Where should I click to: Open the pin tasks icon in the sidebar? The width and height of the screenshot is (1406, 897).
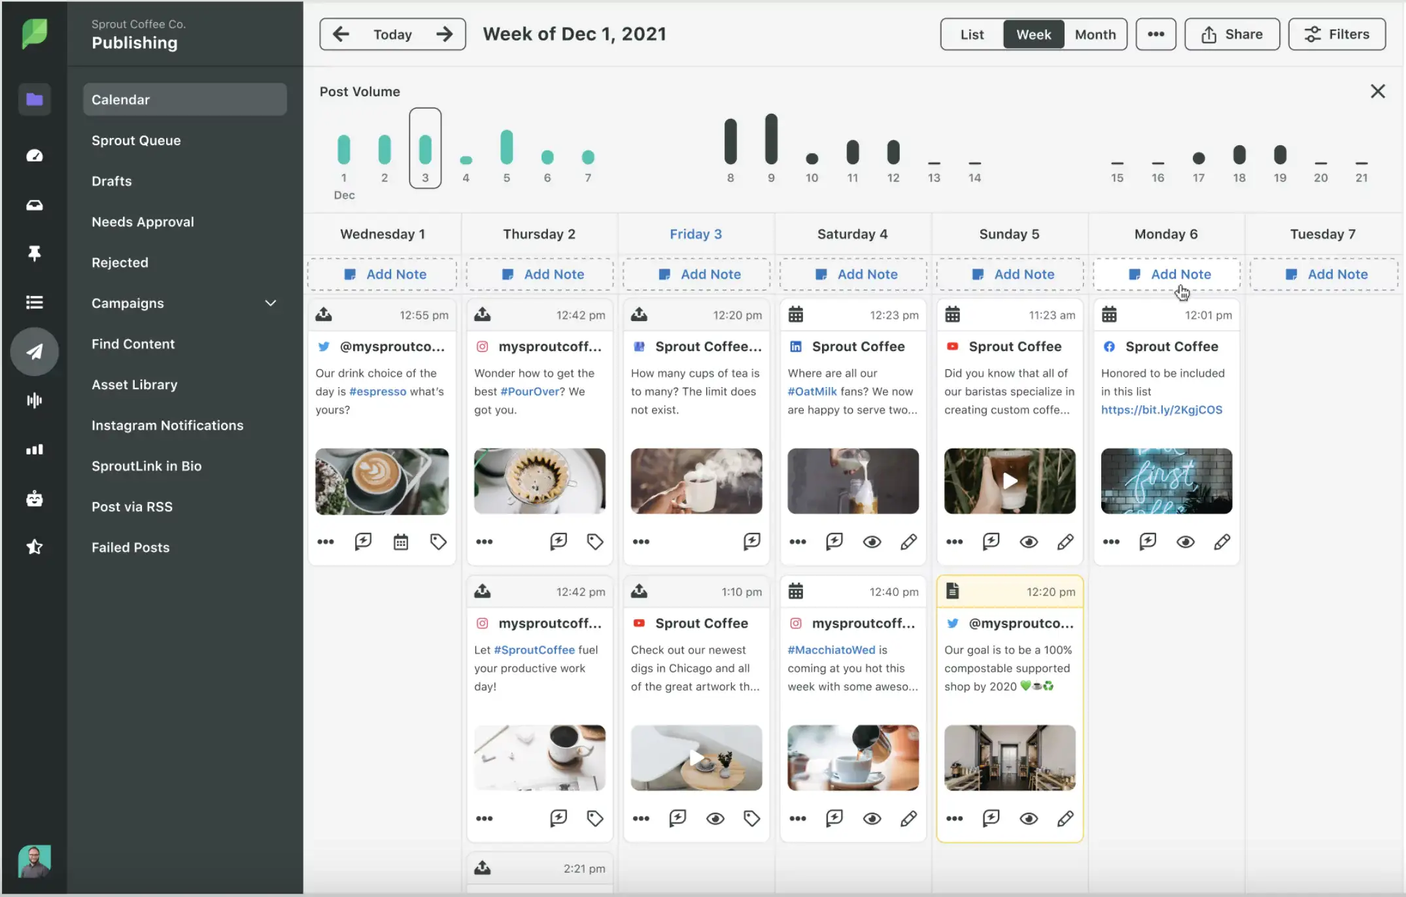34,253
